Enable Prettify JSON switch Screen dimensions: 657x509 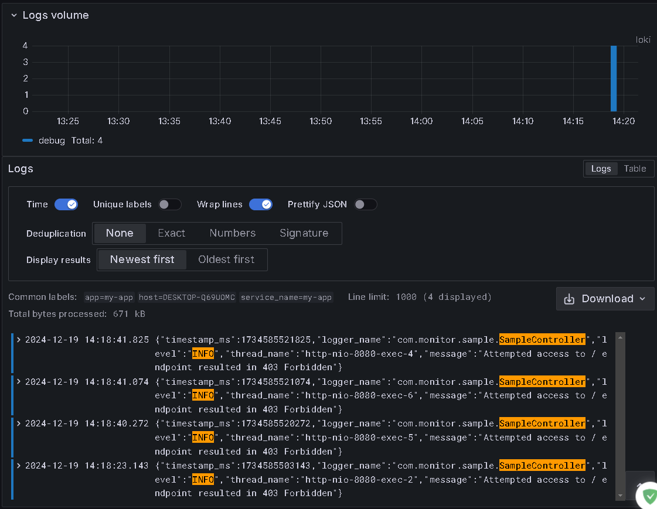[x=365, y=204]
